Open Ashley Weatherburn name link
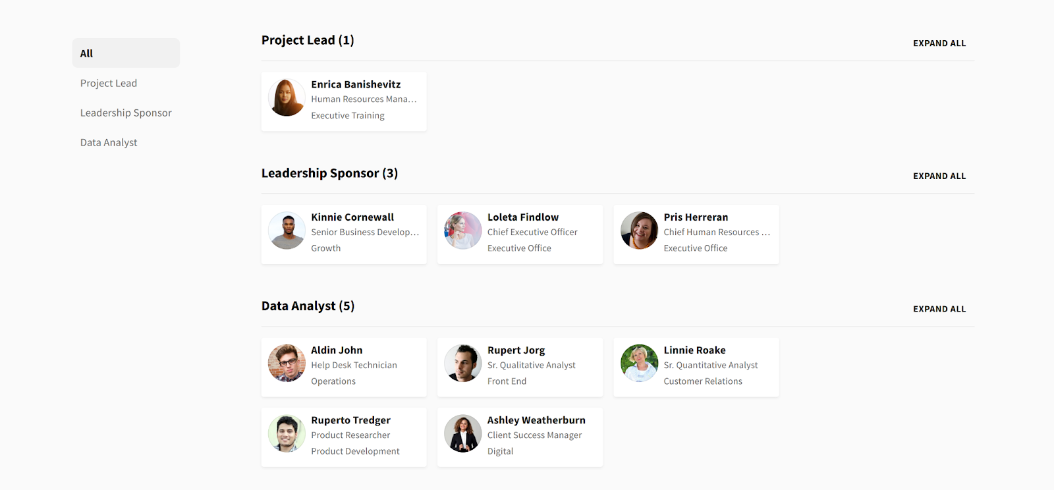 536,420
